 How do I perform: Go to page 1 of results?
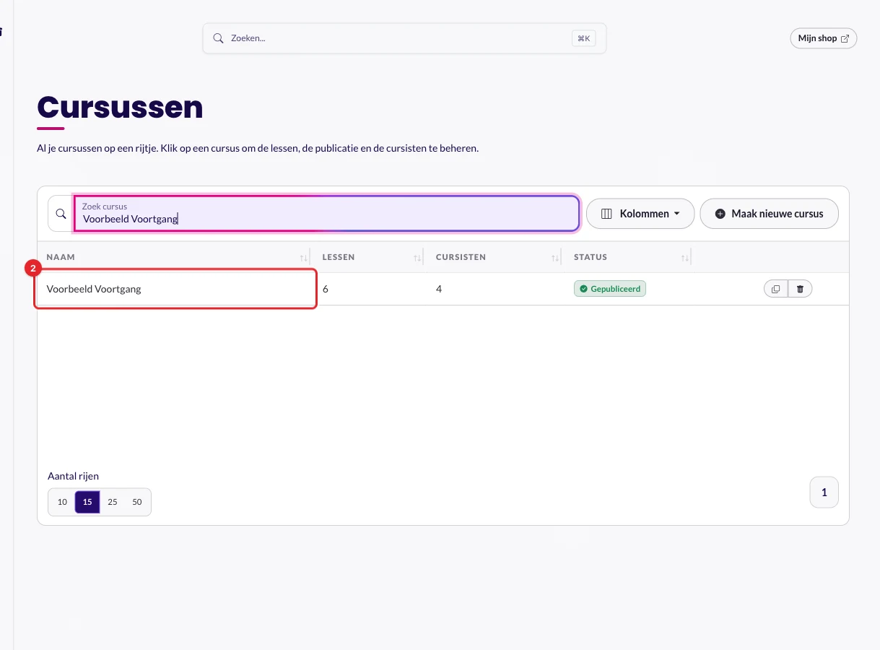[x=824, y=493]
